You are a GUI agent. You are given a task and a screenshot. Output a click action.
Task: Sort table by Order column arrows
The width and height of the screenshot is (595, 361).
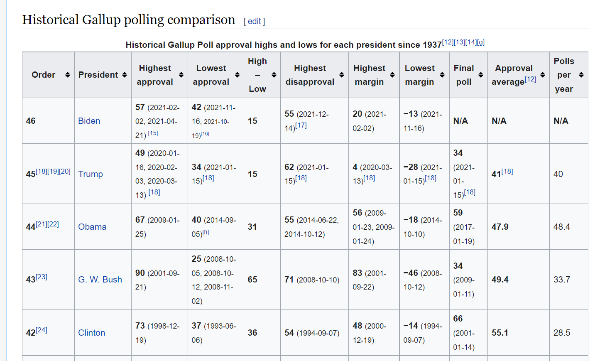(x=67, y=75)
